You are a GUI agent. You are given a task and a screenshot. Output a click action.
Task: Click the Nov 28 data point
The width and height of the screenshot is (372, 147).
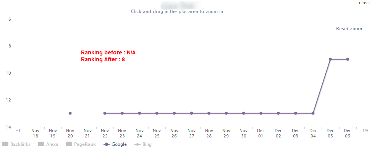[209, 113]
